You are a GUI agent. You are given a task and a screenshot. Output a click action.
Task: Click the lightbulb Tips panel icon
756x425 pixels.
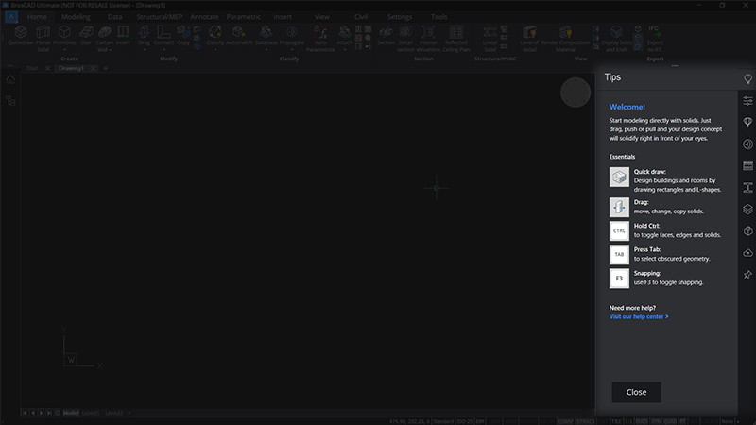tap(747, 78)
